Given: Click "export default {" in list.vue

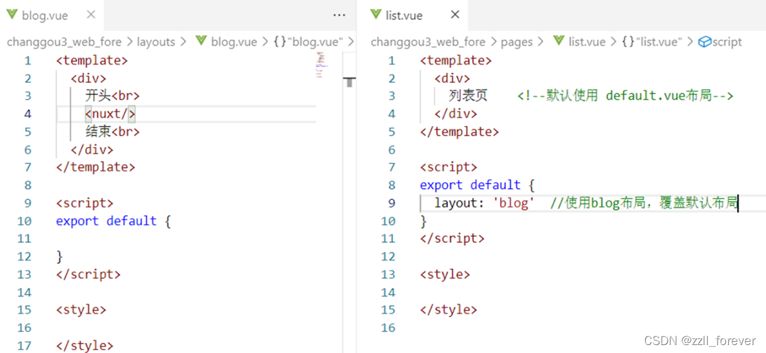Looking at the screenshot, I should pos(477,185).
